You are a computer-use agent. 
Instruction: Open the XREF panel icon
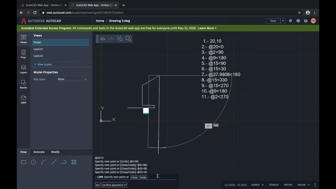(x=23, y=99)
